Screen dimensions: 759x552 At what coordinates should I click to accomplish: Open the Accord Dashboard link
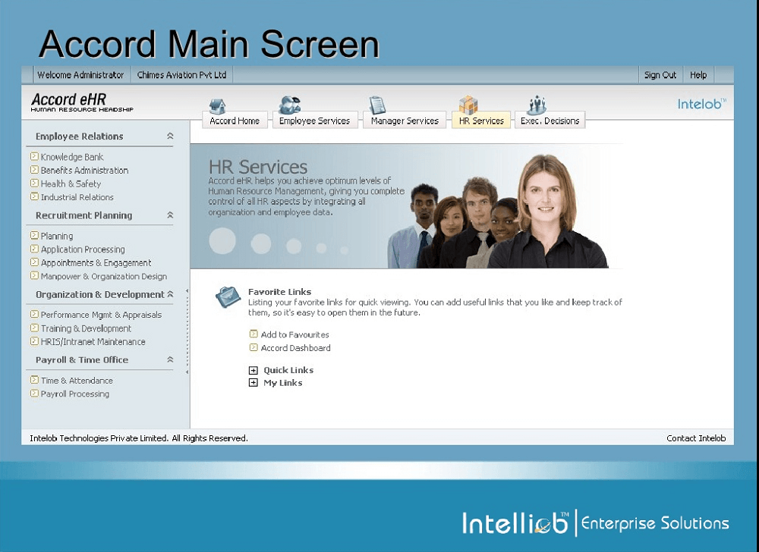(x=296, y=348)
